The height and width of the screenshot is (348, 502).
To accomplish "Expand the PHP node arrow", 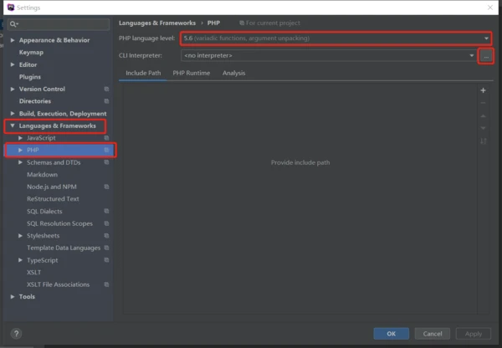I will 20,150.
